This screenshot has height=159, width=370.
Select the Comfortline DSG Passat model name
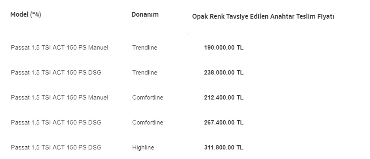click(56, 123)
